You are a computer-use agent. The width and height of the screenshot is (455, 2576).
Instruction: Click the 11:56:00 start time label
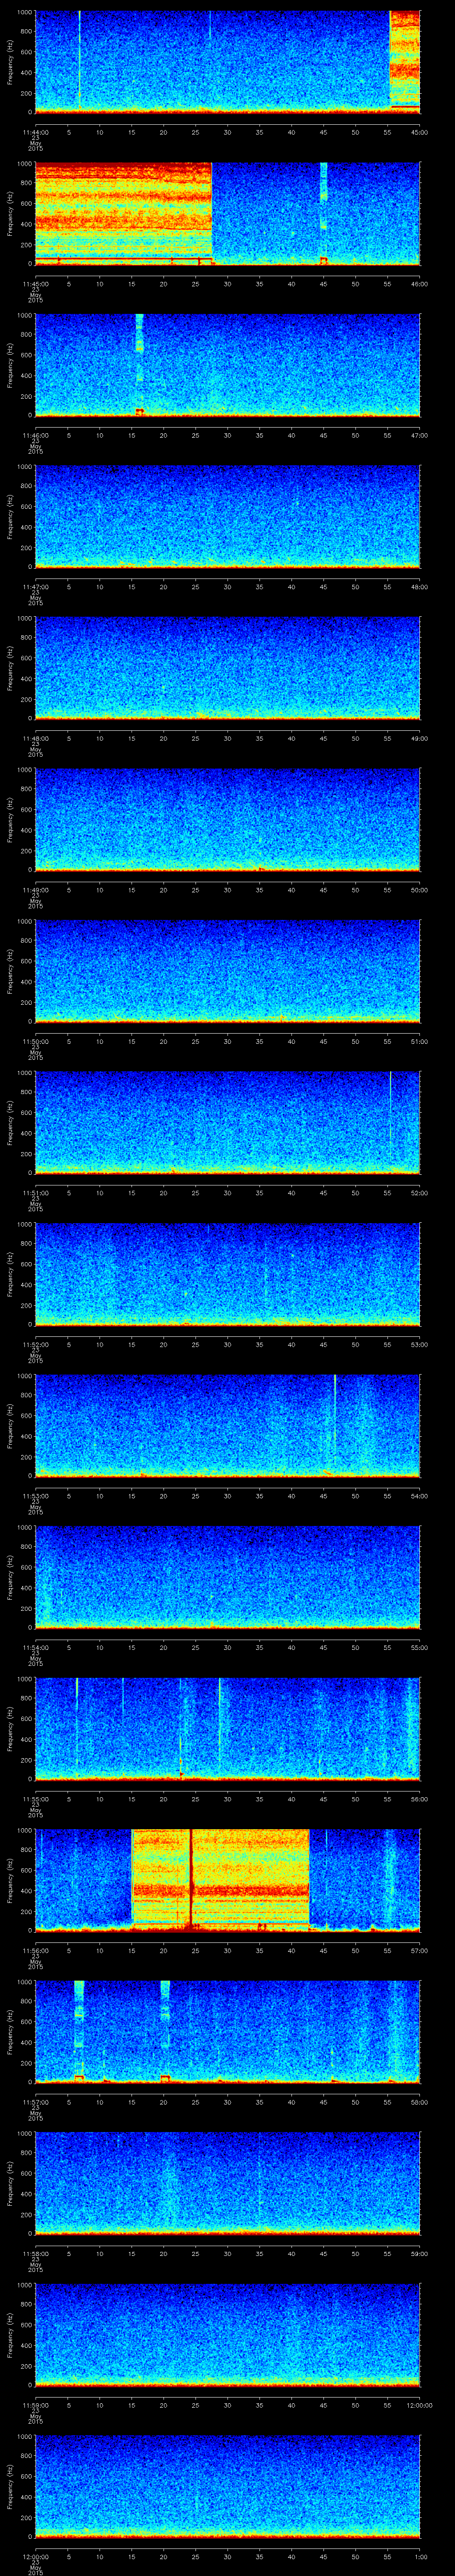click(36, 1950)
